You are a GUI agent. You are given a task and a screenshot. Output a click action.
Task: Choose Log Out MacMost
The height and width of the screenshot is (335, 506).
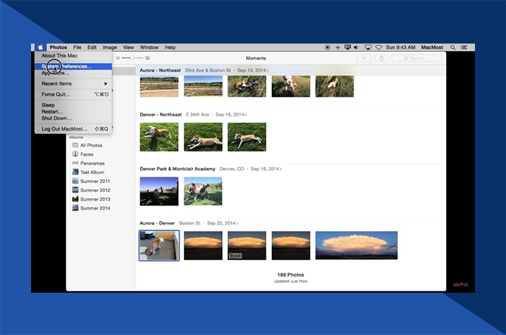73,129
